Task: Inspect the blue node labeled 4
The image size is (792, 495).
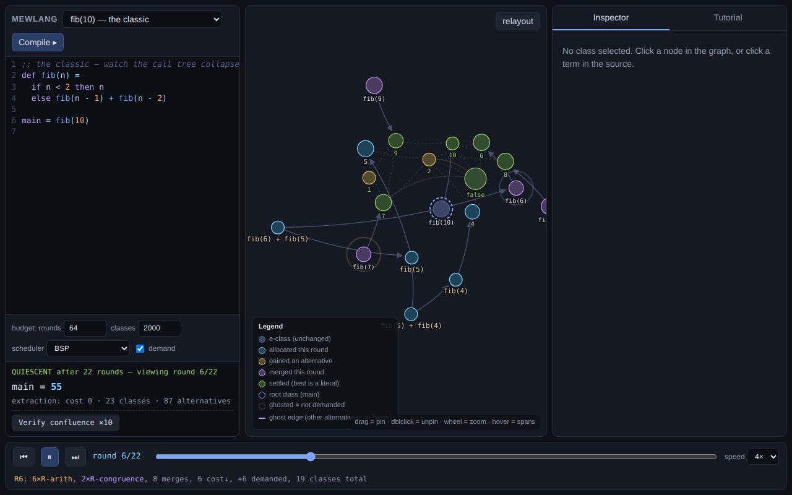Action: tap(473, 212)
